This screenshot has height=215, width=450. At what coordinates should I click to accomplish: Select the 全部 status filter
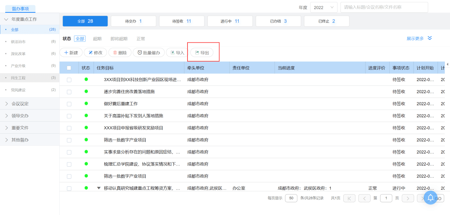click(80, 39)
